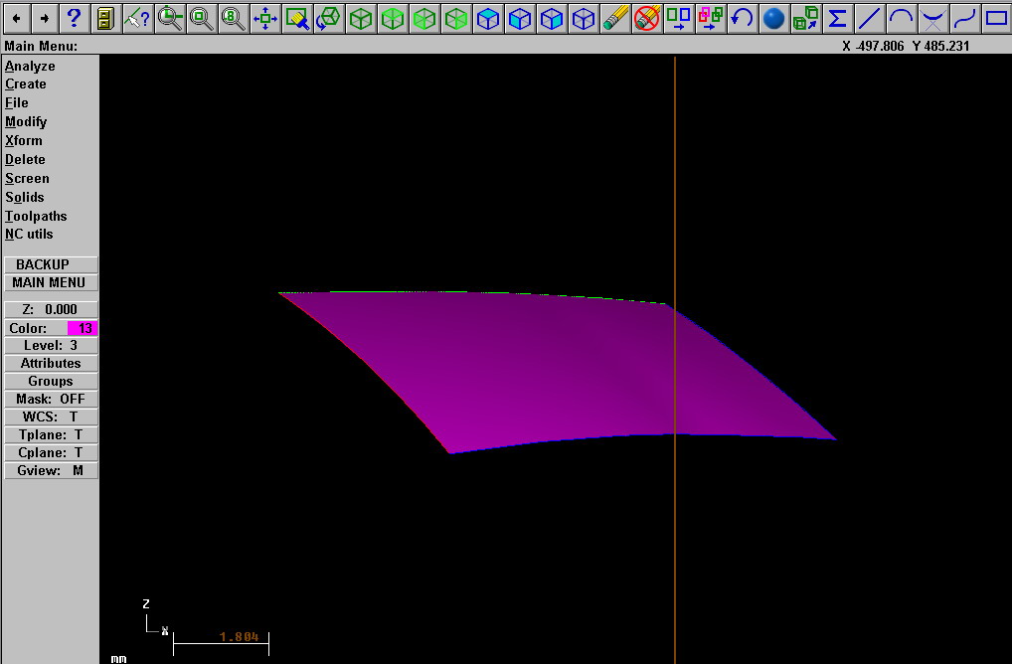1012x664 pixels.
Task: Click the BACKUP button
Action: click(x=51, y=264)
